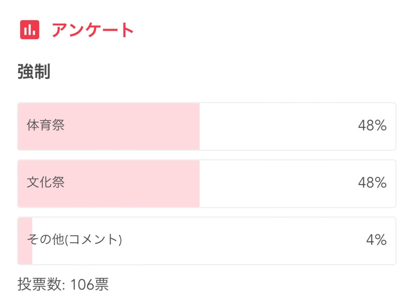Click the 体育祭 label text

click(46, 125)
